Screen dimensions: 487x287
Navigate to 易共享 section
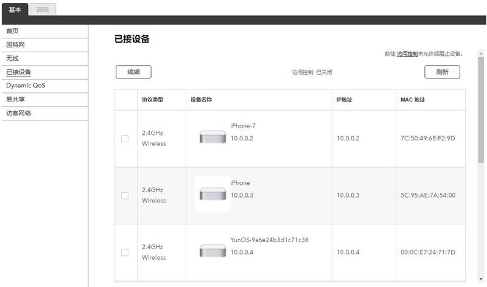tap(15, 99)
